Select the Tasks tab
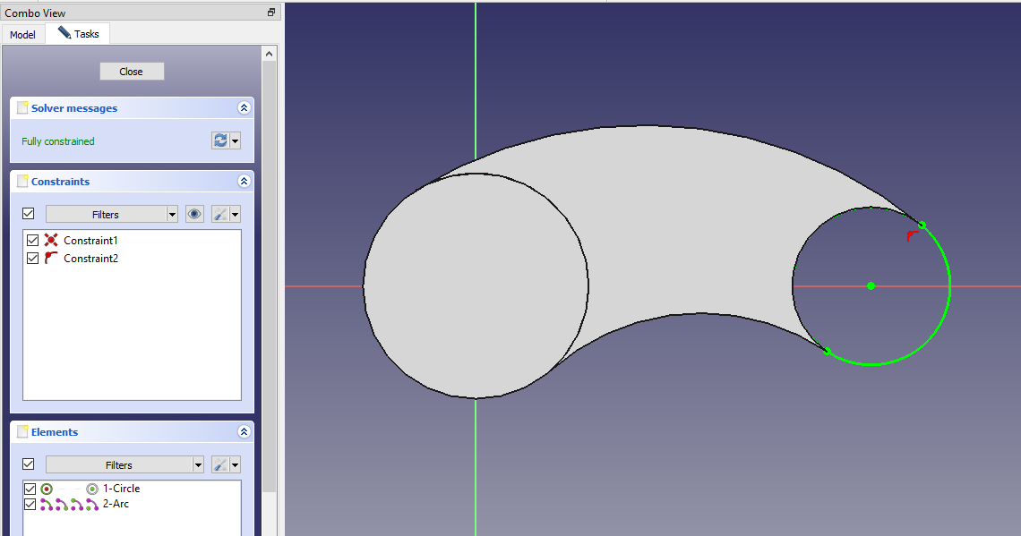This screenshot has height=536, width=1021. point(79,34)
